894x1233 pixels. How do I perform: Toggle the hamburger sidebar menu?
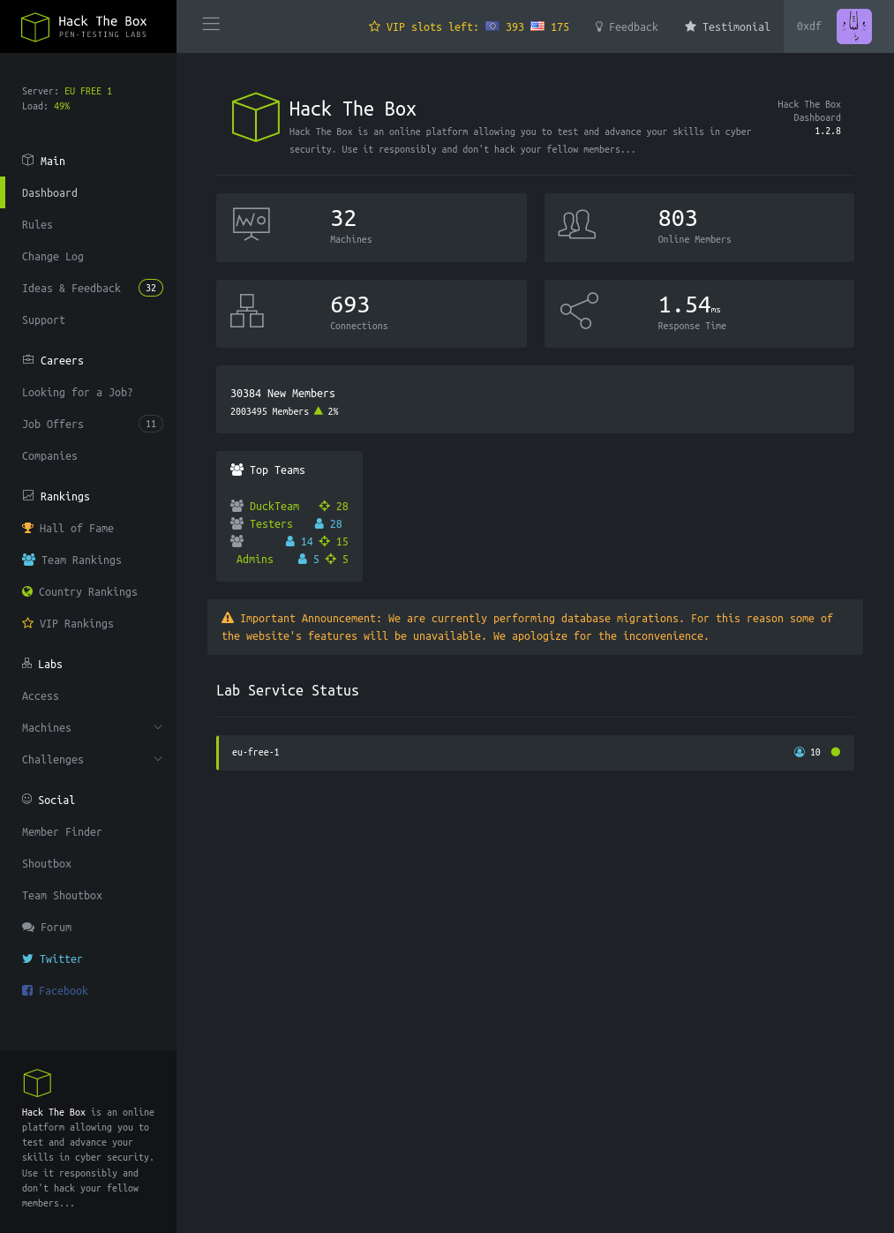pos(211,25)
